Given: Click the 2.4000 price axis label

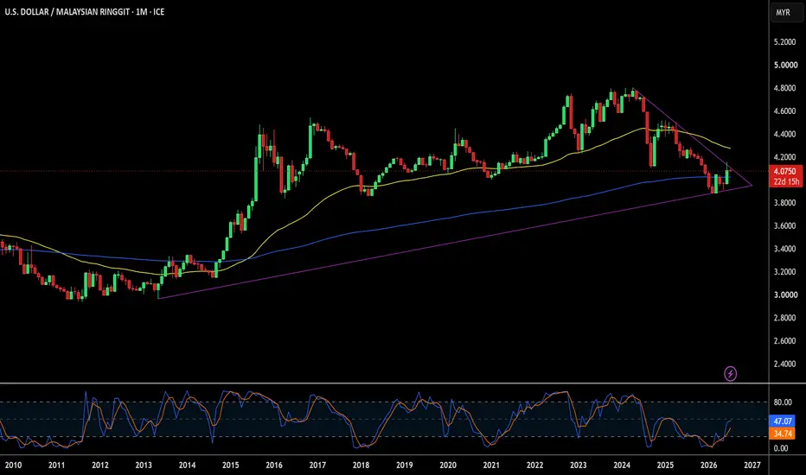Looking at the screenshot, I should (x=785, y=364).
